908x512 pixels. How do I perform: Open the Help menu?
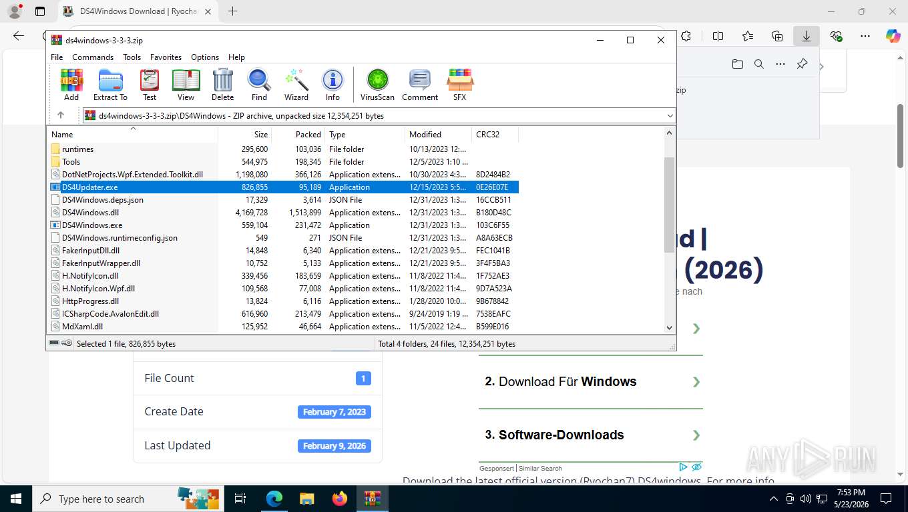coord(236,57)
